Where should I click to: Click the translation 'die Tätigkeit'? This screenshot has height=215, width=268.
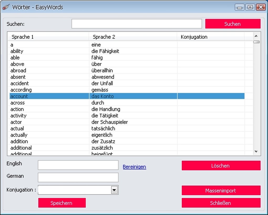coord(105,116)
